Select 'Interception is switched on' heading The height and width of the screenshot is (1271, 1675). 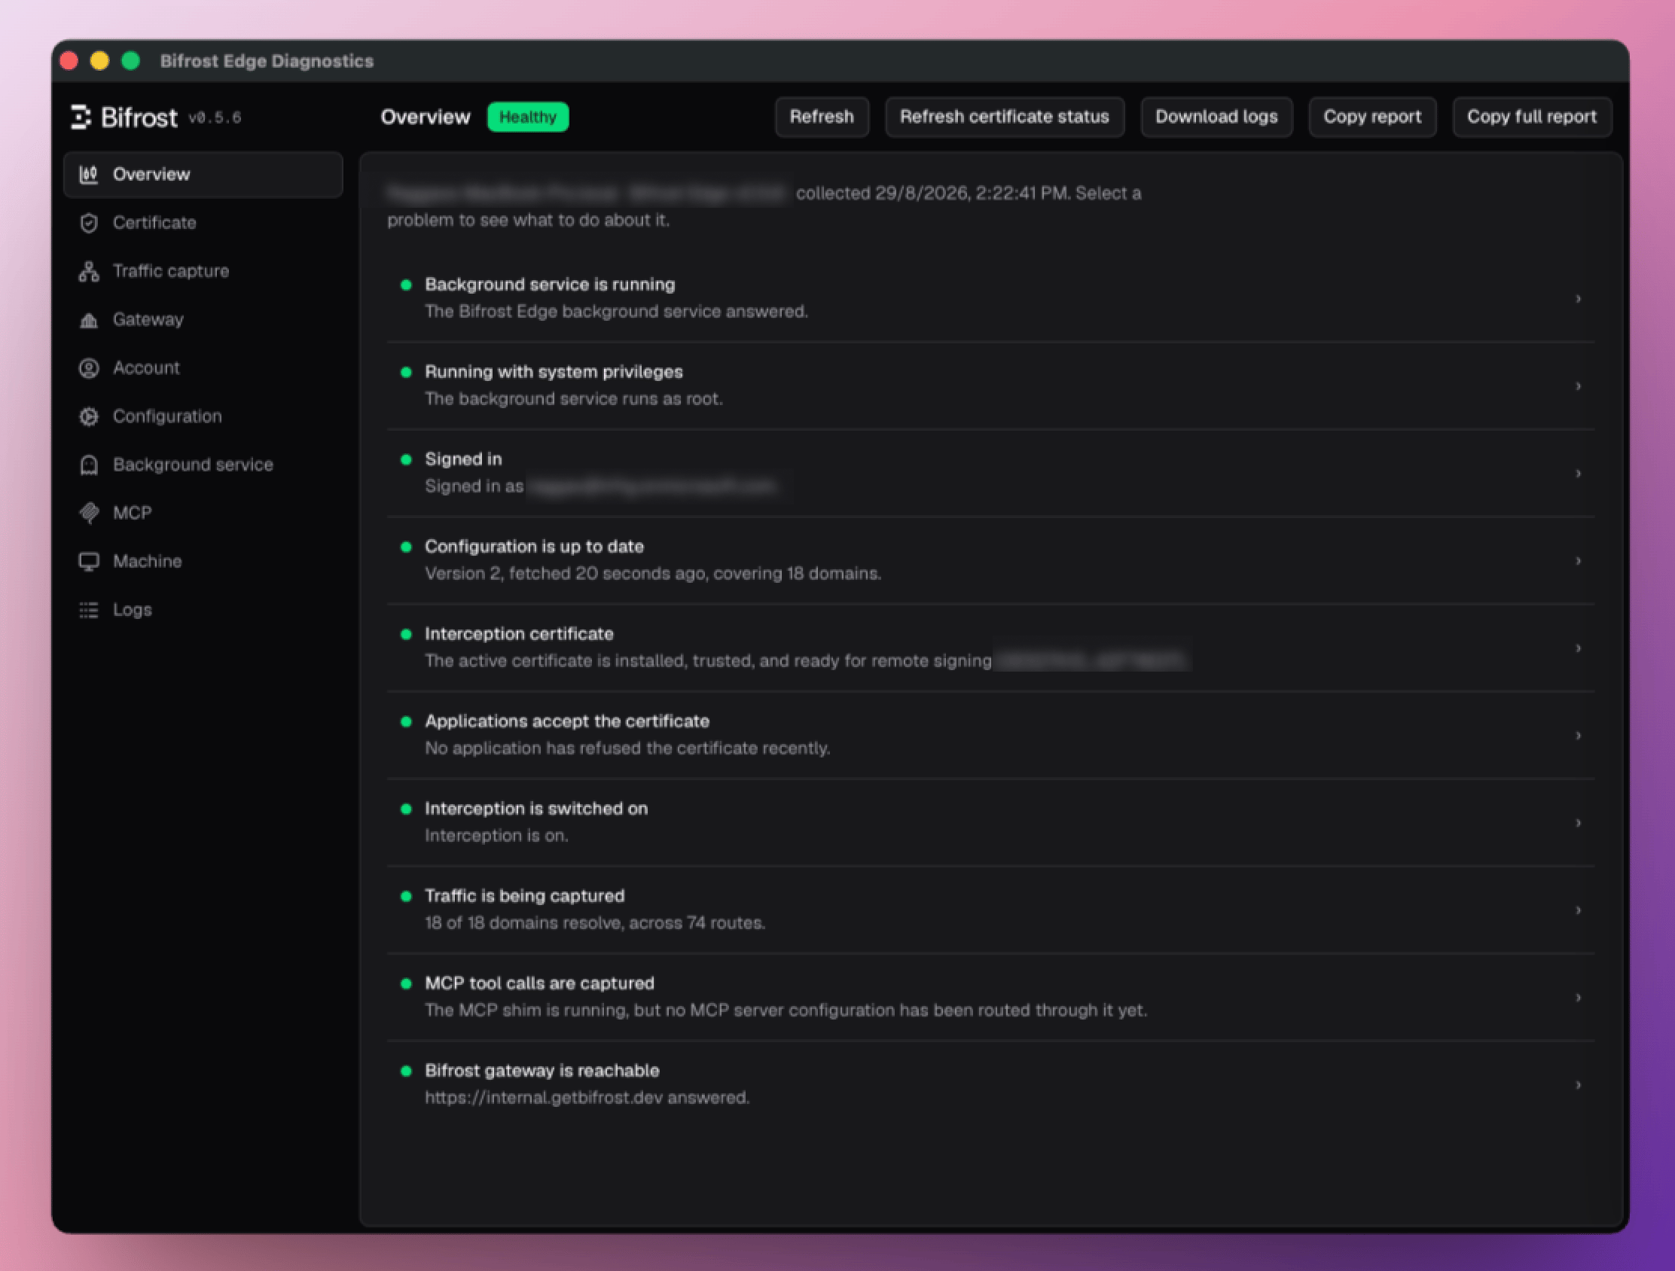point(536,809)
